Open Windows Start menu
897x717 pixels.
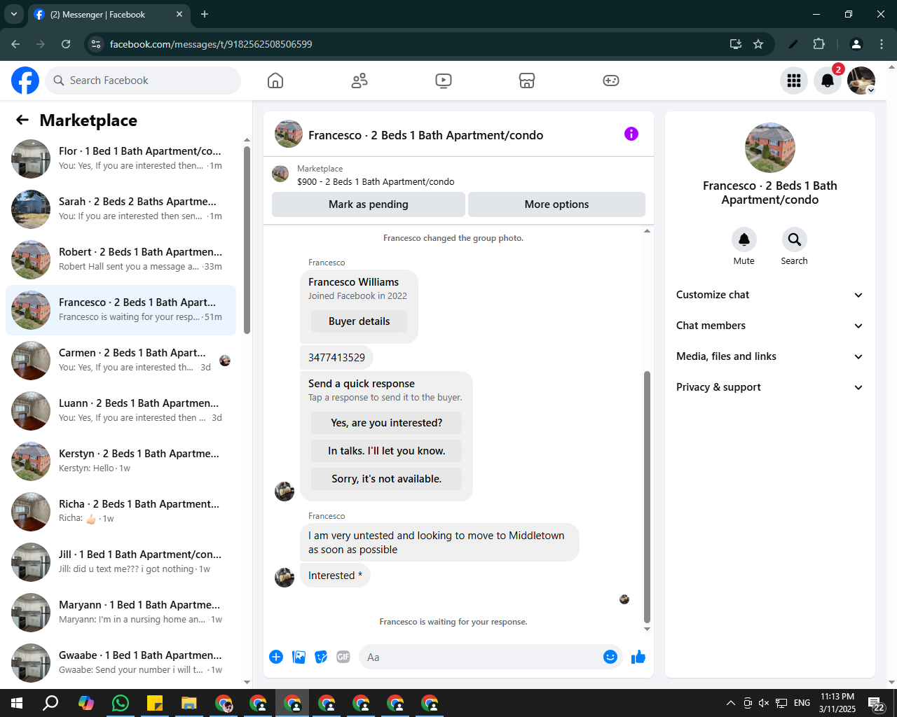click(17, 703)
